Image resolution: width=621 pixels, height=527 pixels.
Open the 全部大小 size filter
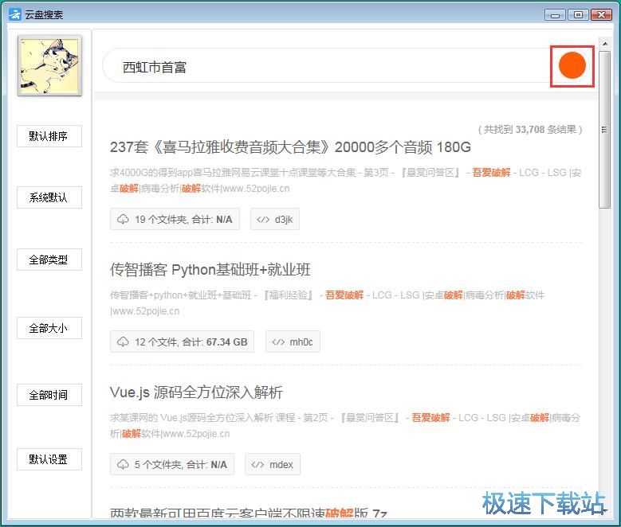(x=49, y=328)
